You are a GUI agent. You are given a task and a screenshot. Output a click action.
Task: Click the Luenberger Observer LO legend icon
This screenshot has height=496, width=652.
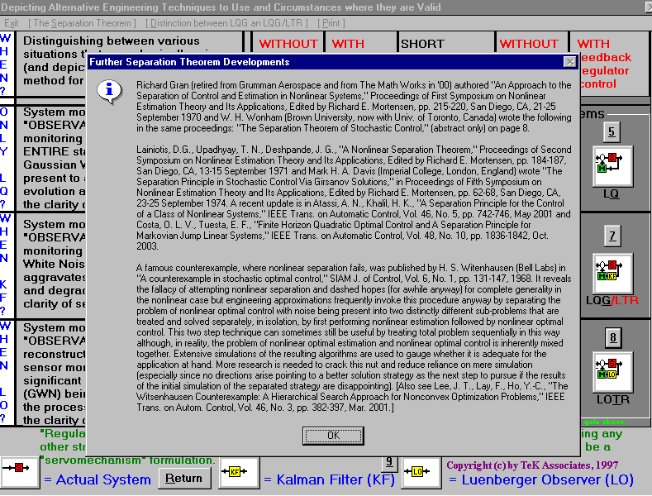click(x=421, y=472)
